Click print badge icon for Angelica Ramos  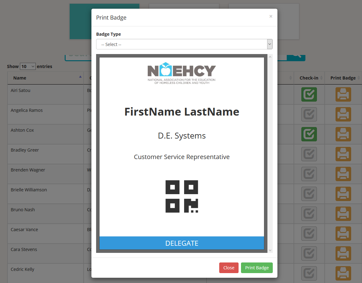(x=343, y=114)
